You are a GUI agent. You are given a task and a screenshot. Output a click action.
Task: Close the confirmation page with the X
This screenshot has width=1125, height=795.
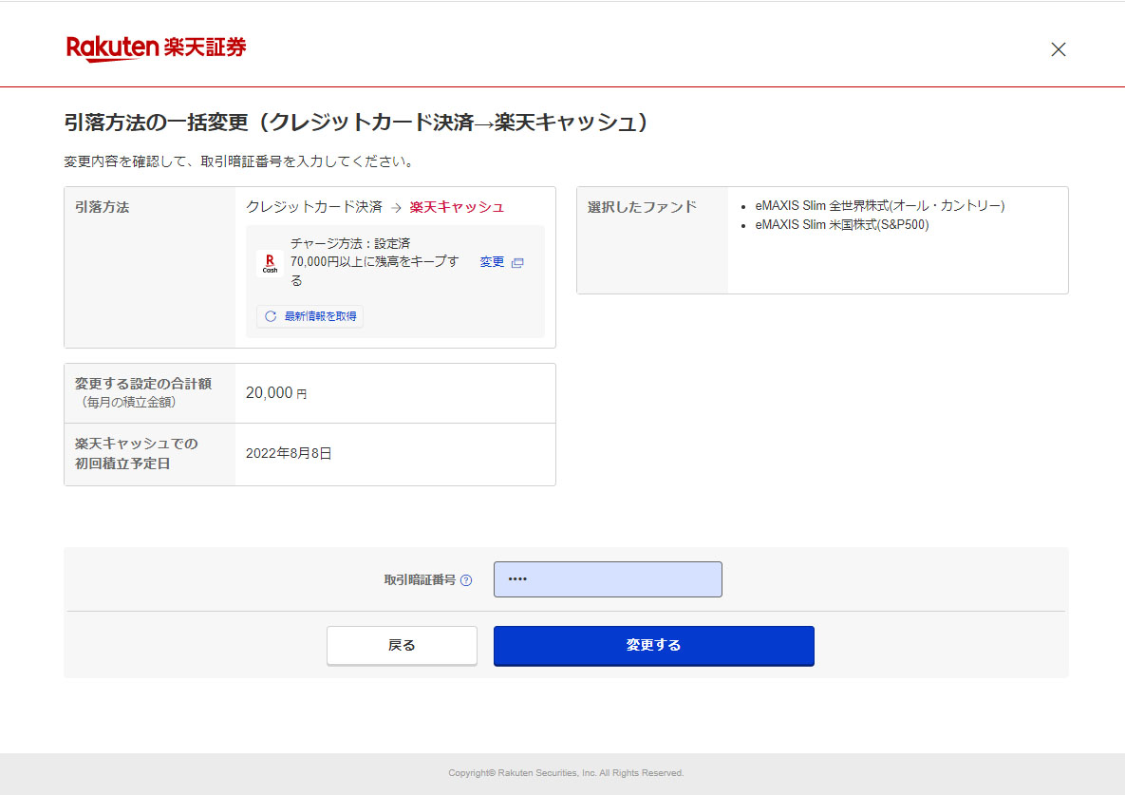(1059, 49)
